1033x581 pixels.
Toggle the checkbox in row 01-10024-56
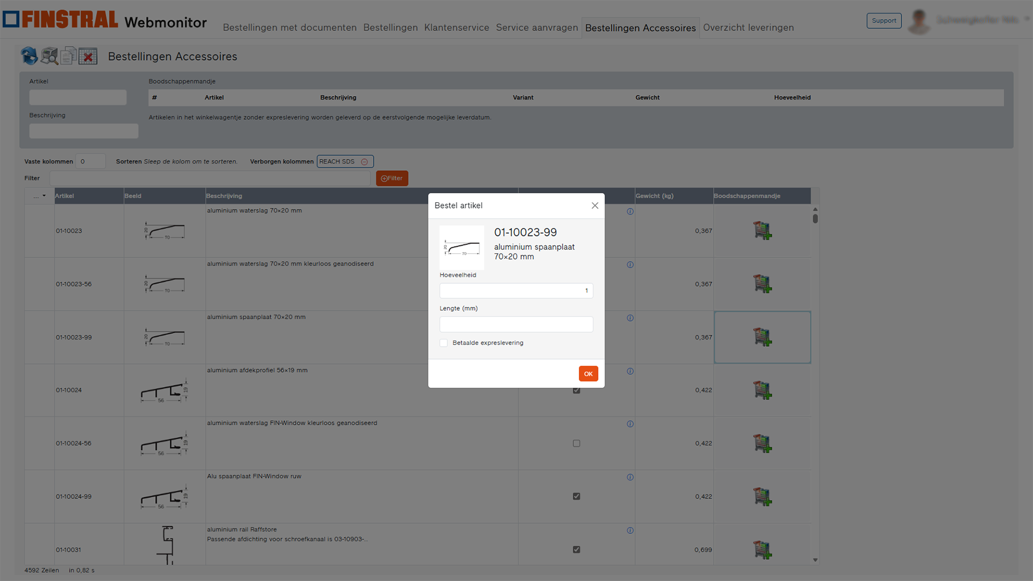576,443
